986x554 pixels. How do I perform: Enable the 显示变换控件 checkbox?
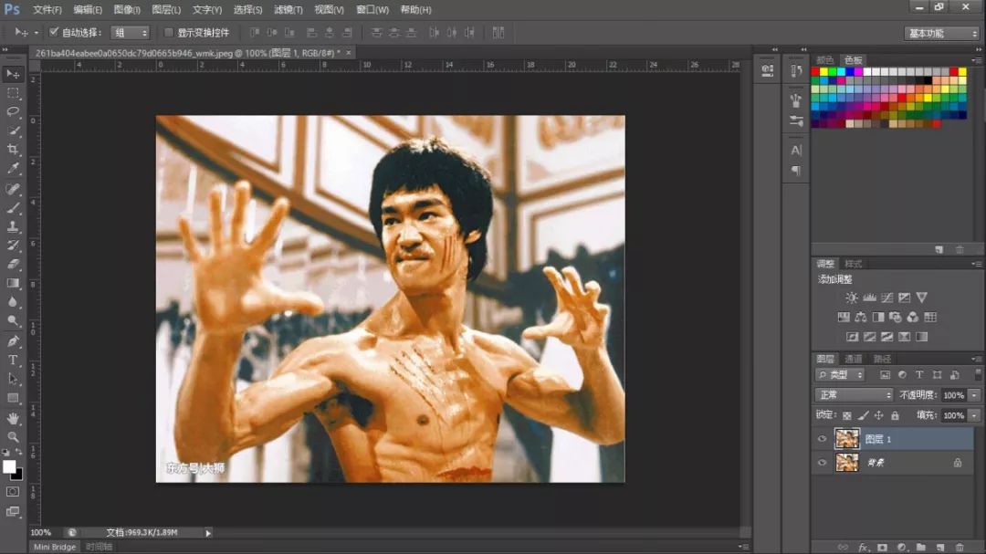click(x=170, y=32)
